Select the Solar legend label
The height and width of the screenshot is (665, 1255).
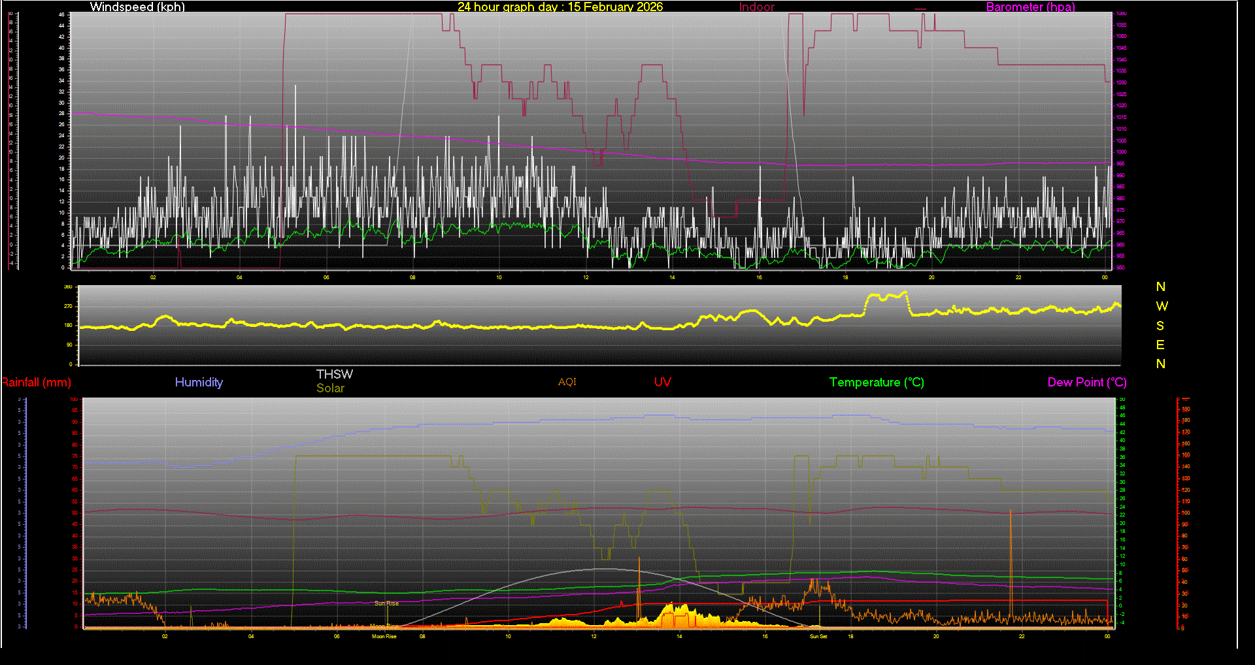330,388
